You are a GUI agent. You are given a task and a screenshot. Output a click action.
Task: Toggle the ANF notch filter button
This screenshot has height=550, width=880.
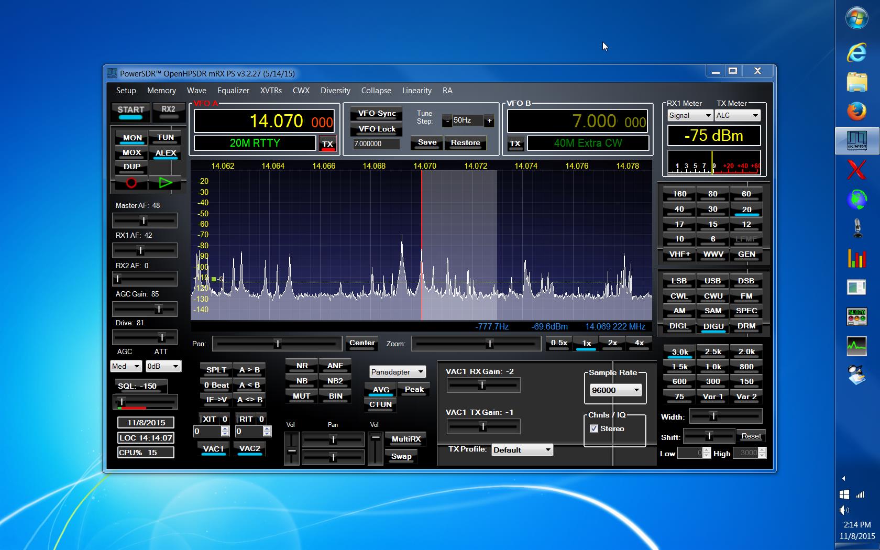335,366
